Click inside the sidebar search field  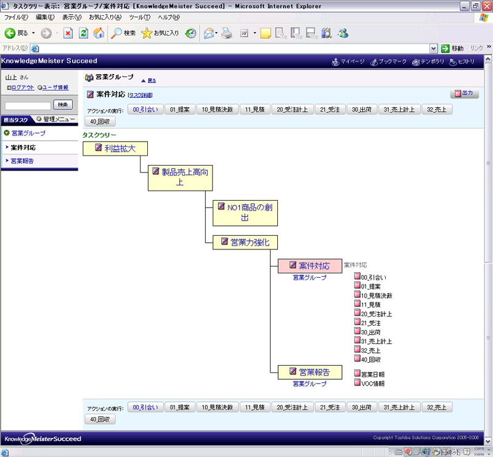pyautogui.click(x=28, y=105)
